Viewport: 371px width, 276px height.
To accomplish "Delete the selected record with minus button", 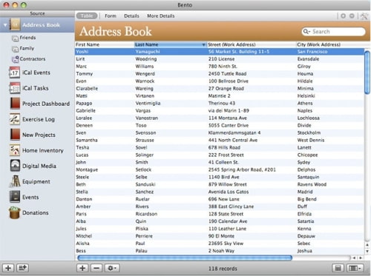I will (x=96, y=268).
